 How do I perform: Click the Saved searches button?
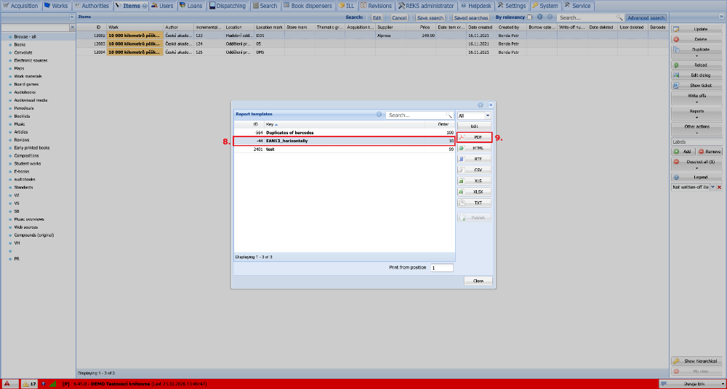point(470,17)
